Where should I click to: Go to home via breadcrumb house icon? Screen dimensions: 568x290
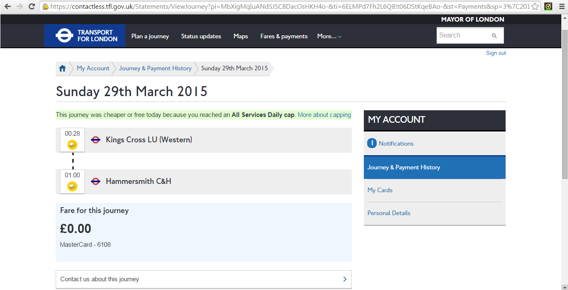(x=62, y=69)
